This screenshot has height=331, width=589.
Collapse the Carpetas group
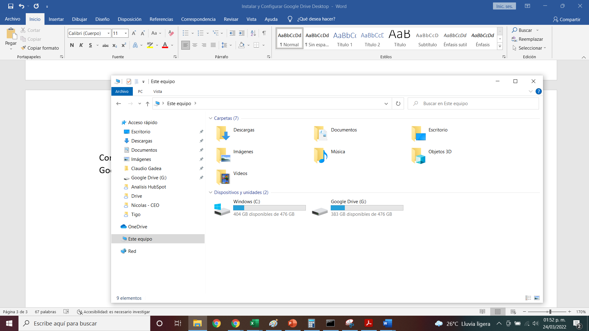point(210,118)
